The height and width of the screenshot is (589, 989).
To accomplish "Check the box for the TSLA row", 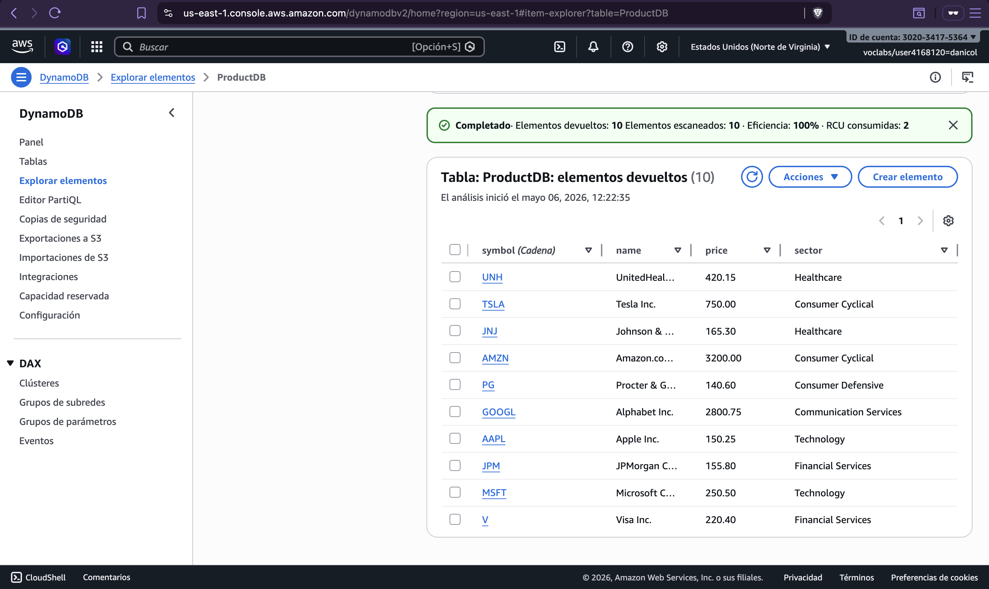I will (x=455, y=304).
